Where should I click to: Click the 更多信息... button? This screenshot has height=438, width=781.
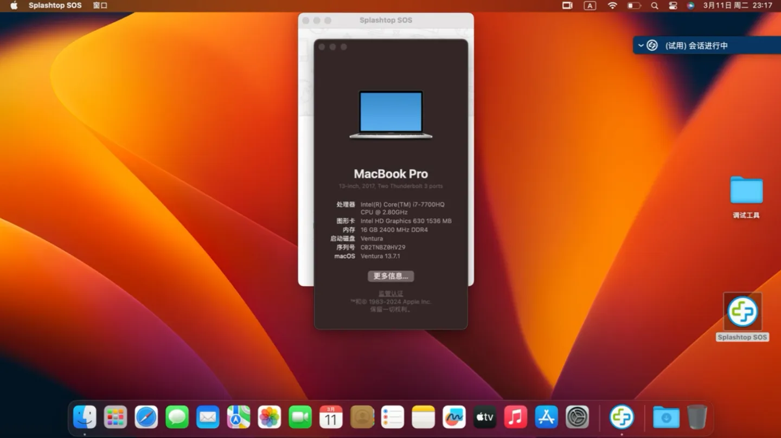[390, 276]
